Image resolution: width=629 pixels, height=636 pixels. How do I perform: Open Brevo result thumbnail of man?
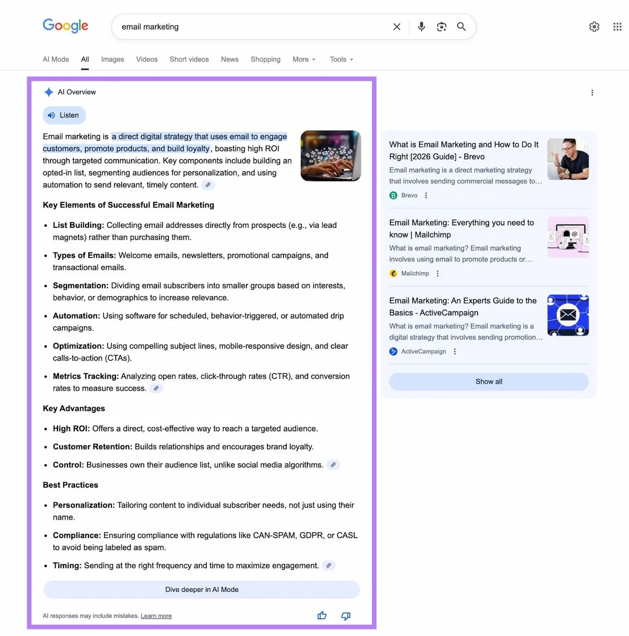(x=568, y=159)
